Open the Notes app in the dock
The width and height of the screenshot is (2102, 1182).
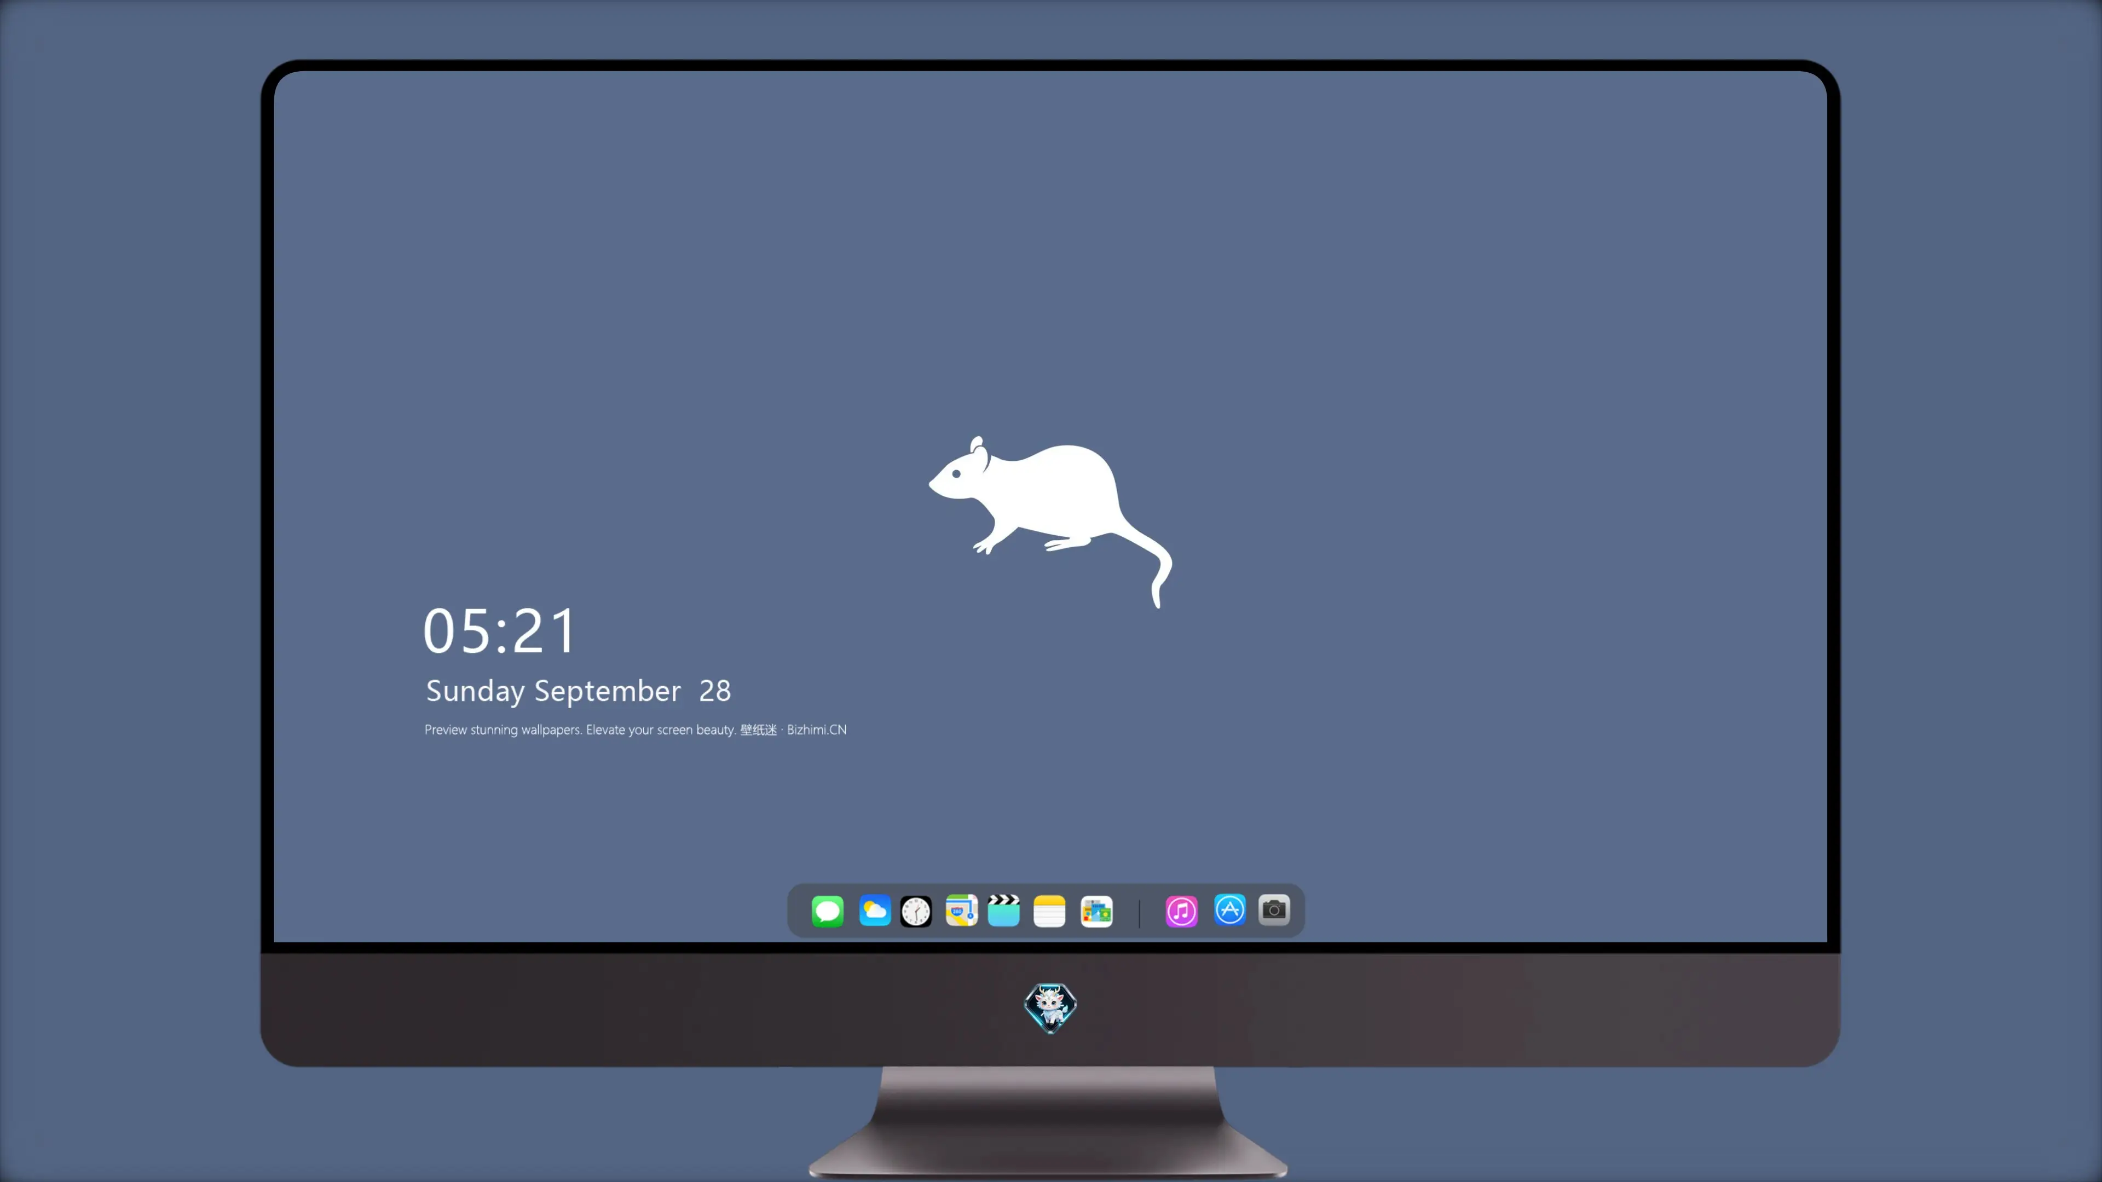[x=1049, y=911]
